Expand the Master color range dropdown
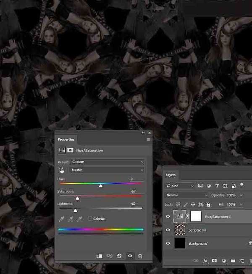Viewport: 252px width, 274px height. coord(107,170)
